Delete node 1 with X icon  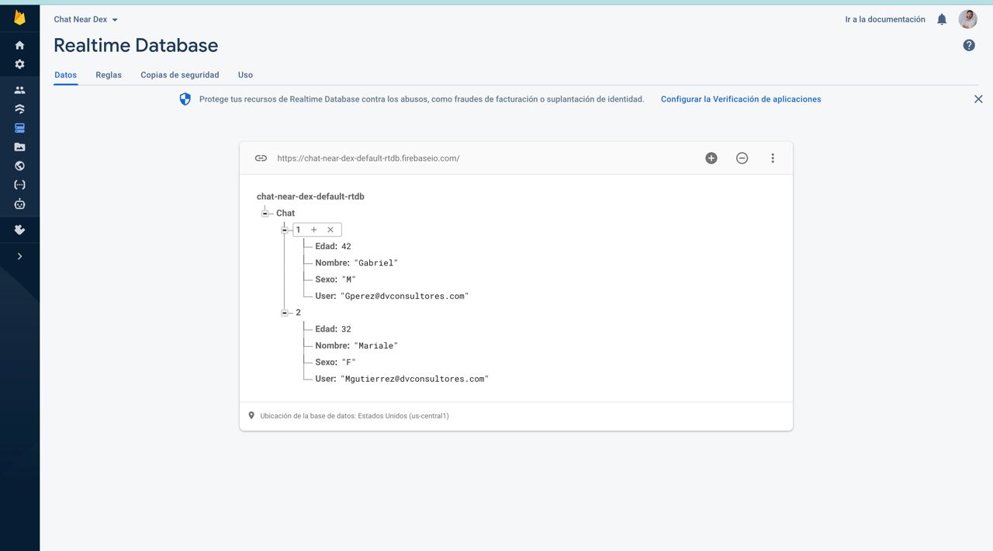[330, 230]
